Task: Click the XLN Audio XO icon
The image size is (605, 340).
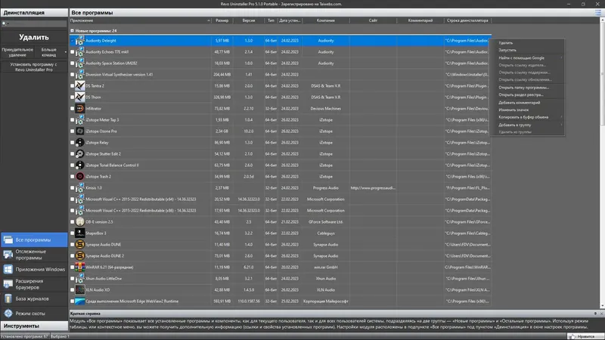Action: [80, 290]
